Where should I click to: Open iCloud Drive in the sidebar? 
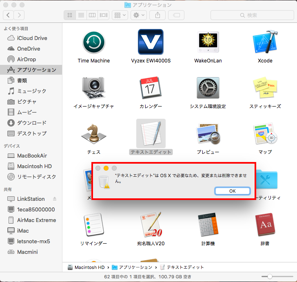pyautogui.click(x=31, y=38)
